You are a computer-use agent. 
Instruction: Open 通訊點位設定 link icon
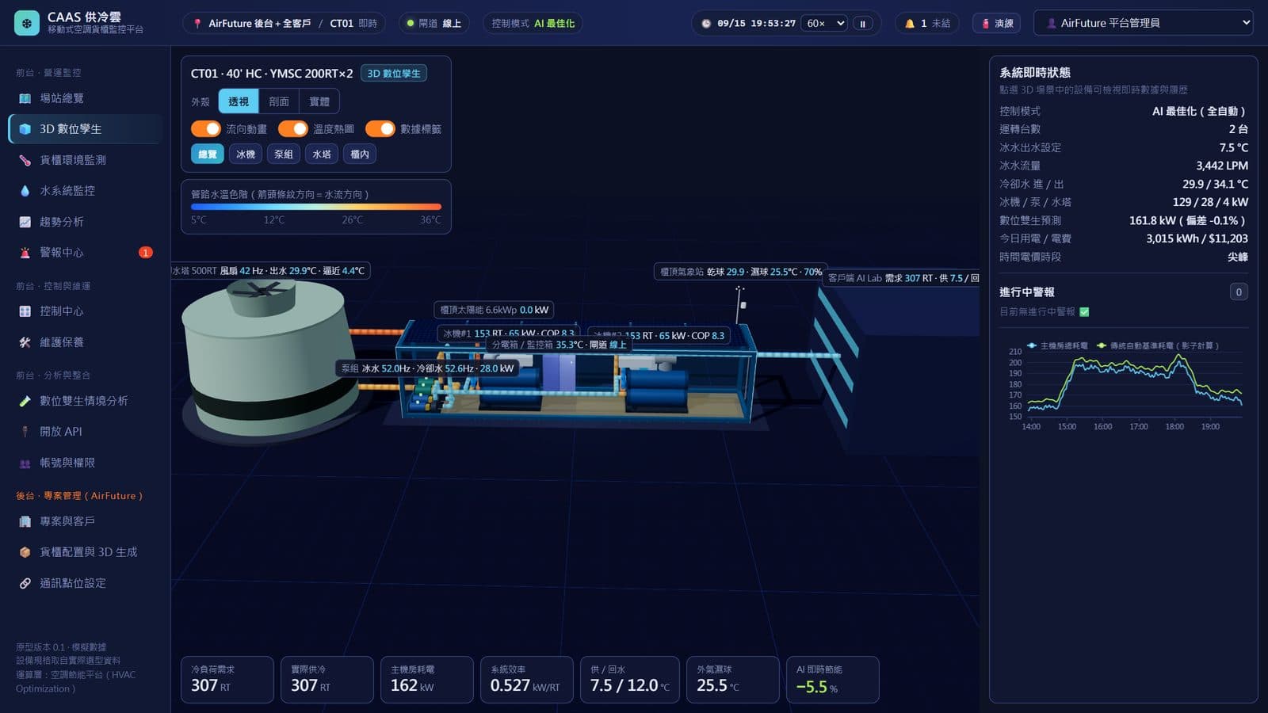point(25,583)
